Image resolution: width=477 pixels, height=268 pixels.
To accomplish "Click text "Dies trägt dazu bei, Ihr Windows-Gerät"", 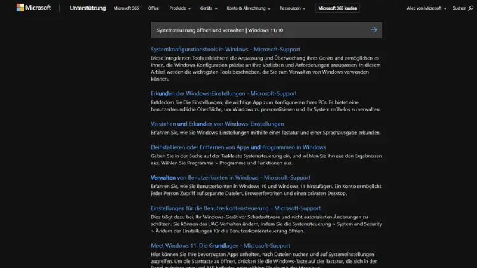I will [266, 224].
